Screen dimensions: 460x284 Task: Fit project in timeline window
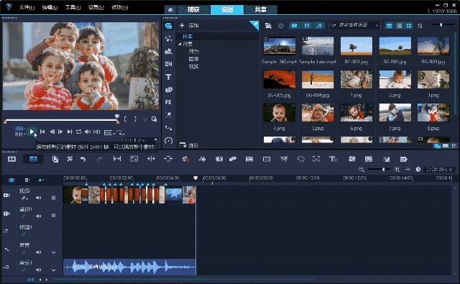tap(408, 169)
